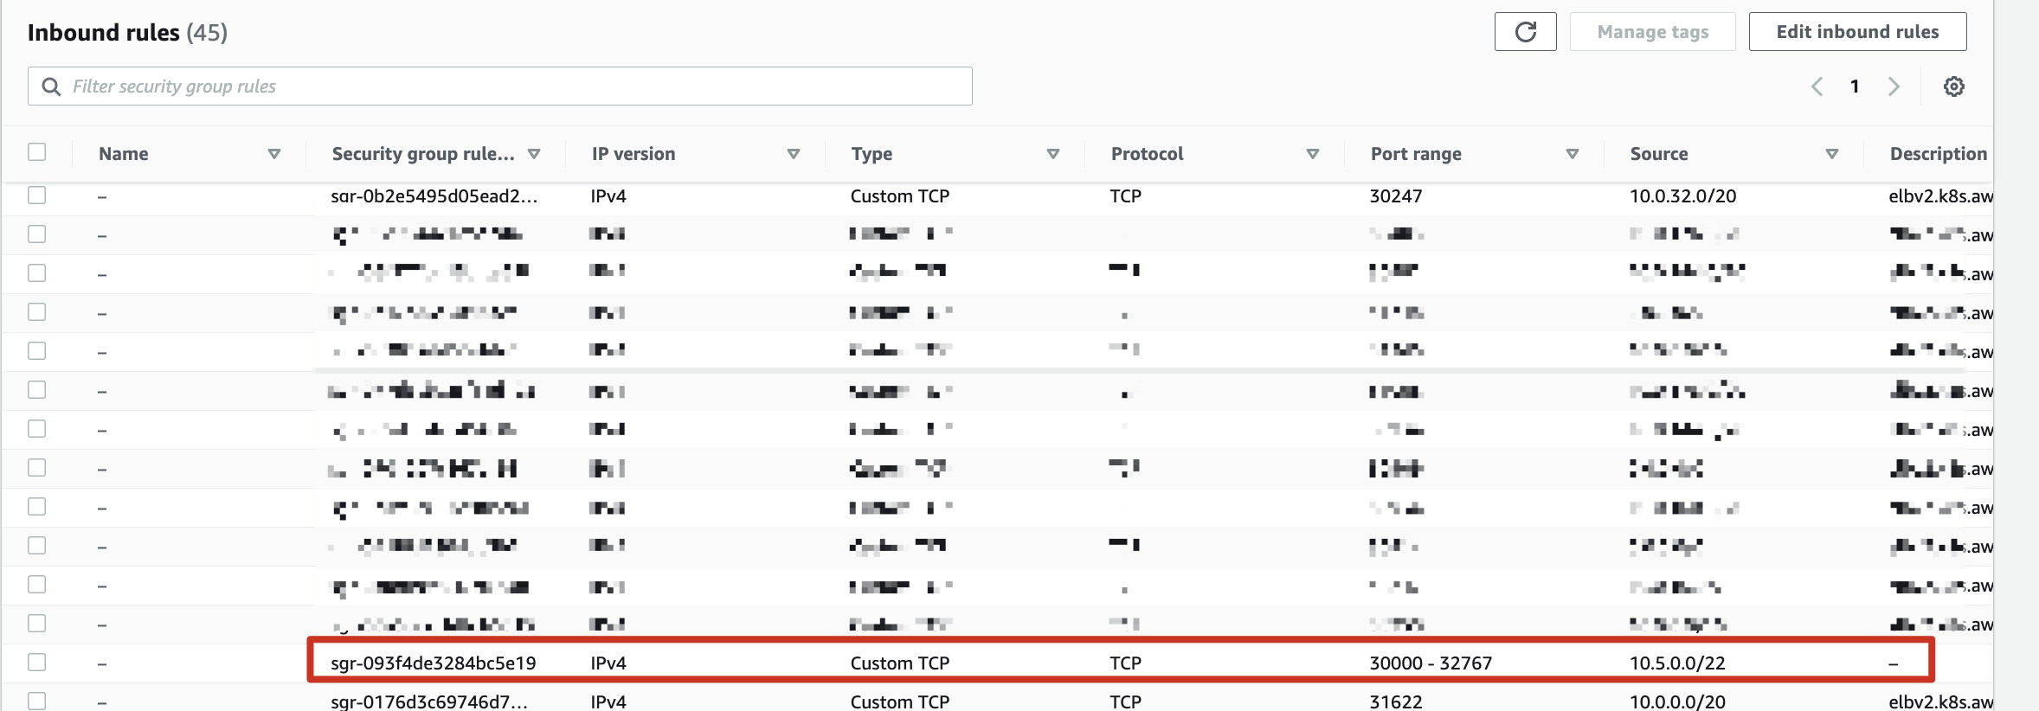Click the Inbound rules (45) heading
Viewport: 2039px width, 711px height.
click(x=127, y=33)
